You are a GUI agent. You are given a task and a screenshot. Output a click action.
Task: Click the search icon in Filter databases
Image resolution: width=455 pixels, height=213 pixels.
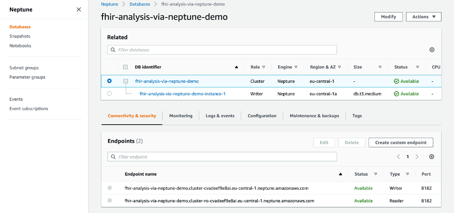pos(113,50)
